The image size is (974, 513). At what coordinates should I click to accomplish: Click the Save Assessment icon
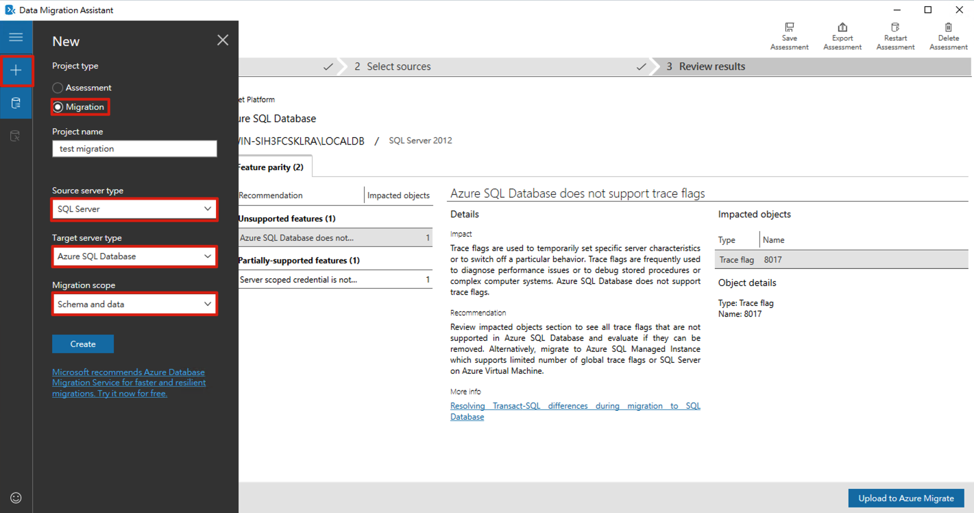pos(789,28)
